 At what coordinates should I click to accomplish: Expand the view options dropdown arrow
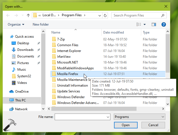point(144,24)
